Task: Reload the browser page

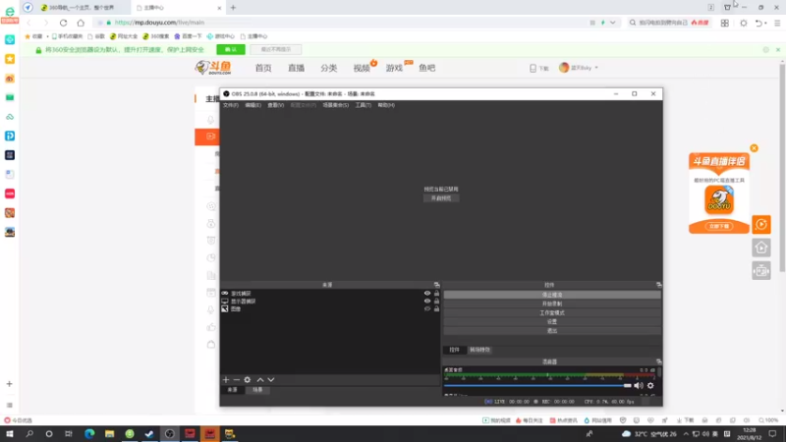Action: coord(63,23)
